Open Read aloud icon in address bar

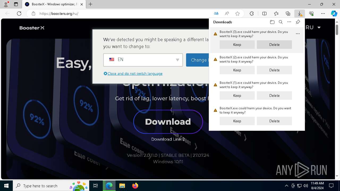coord(227,14)
